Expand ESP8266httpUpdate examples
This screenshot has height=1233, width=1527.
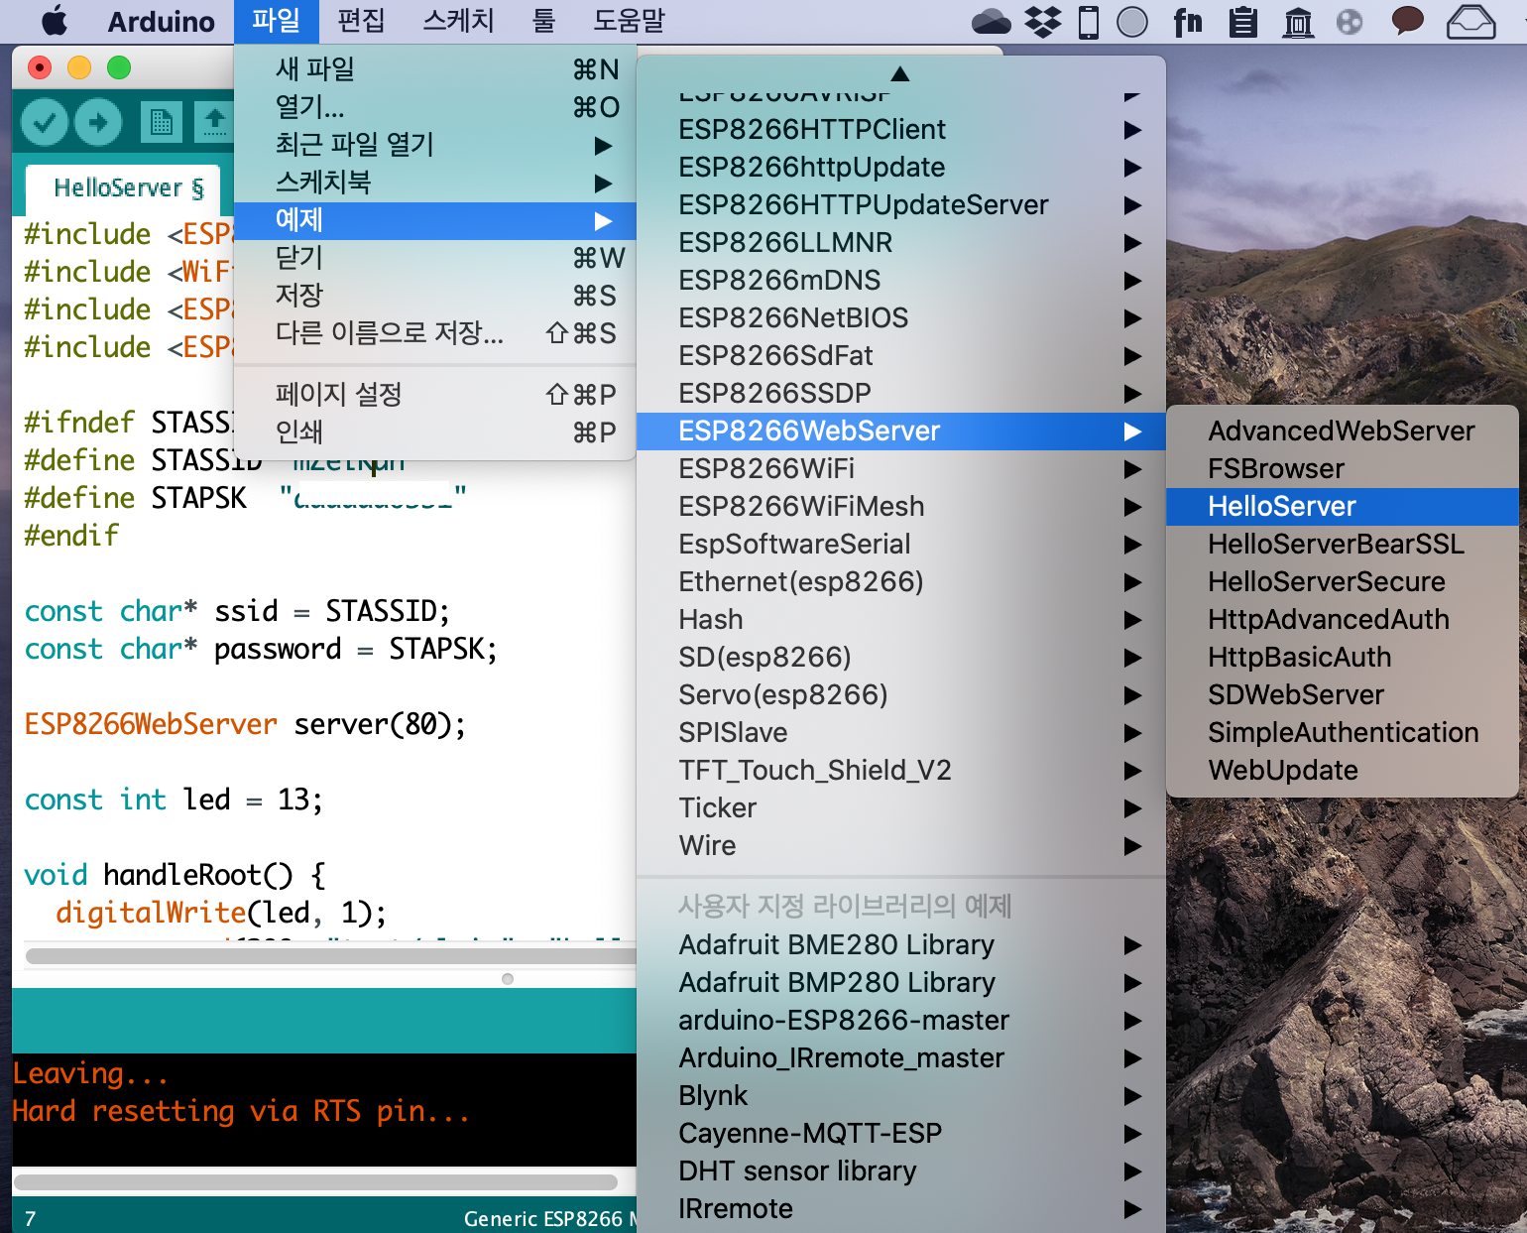(x=900, y=168)
